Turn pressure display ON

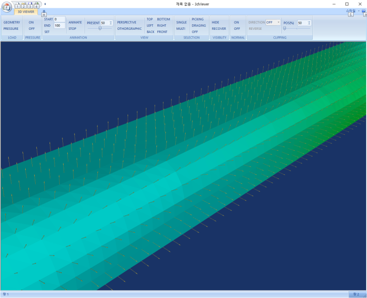31,22
